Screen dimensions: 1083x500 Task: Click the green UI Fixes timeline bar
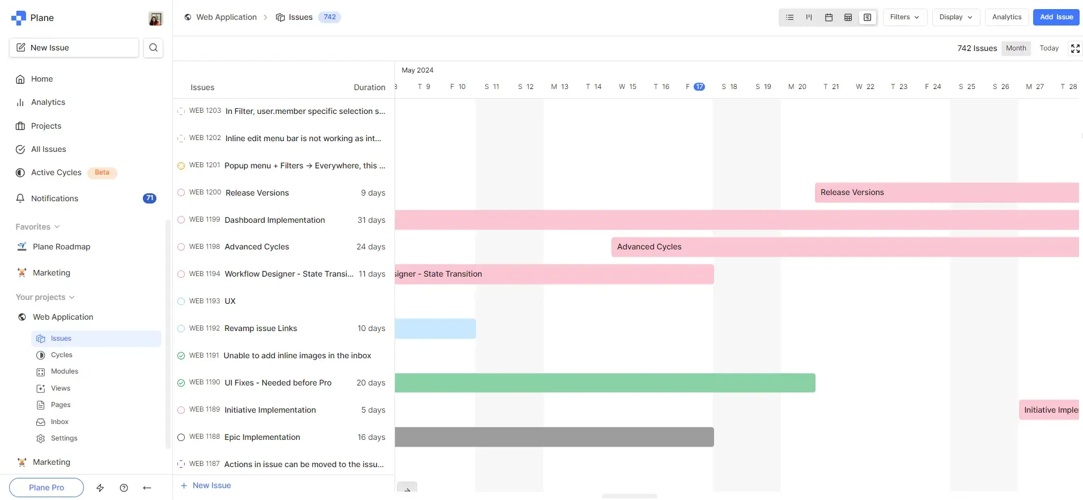pos(605,383)
